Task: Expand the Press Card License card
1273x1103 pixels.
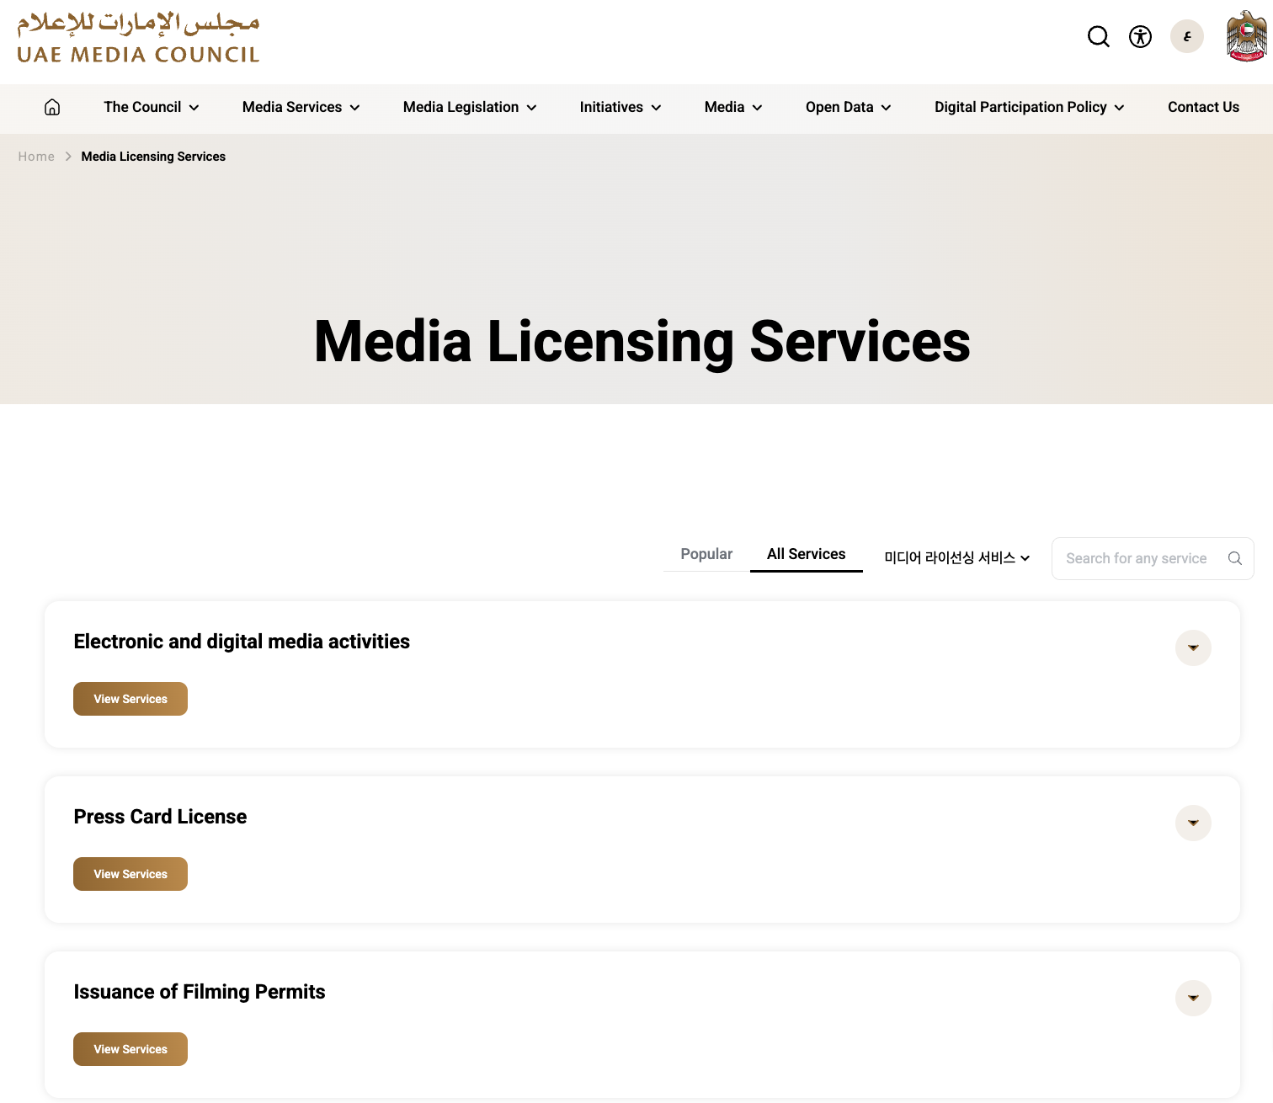Action: click(1192, 823)
